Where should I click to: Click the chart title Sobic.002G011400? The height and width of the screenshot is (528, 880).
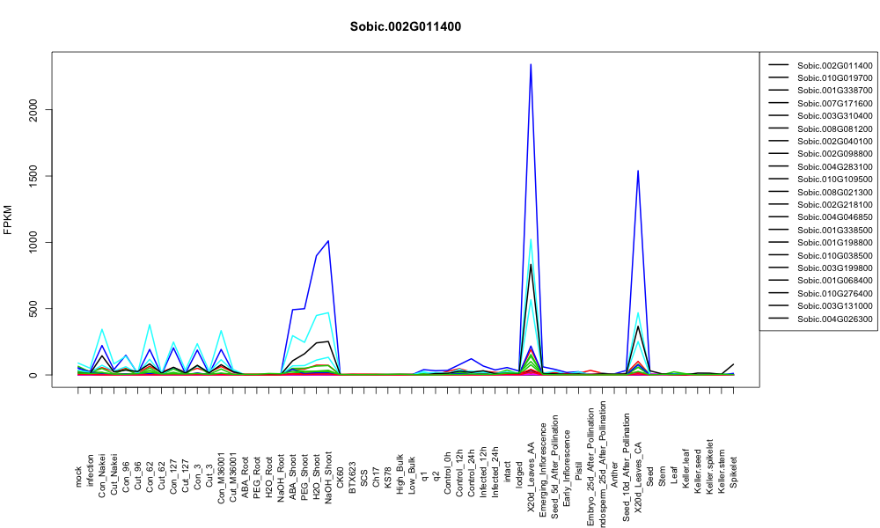tap(405, 27)
